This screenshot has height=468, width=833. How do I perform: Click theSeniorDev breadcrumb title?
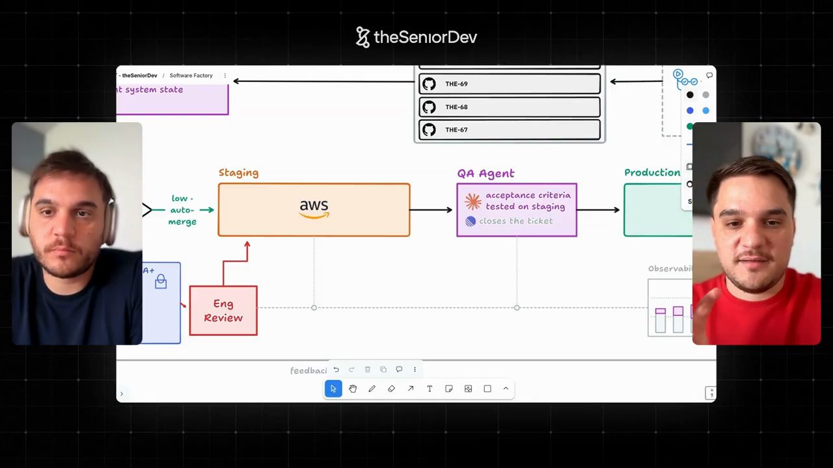click(139, 75)
